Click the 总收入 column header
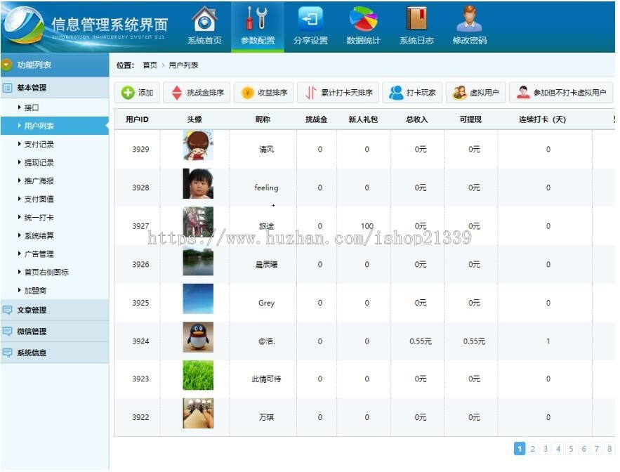The height and width of the screenshot is (472, 620). pos(417,119)
